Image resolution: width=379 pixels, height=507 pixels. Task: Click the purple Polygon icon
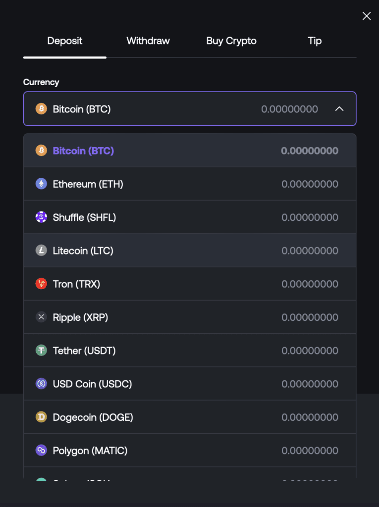pos(41,450)
